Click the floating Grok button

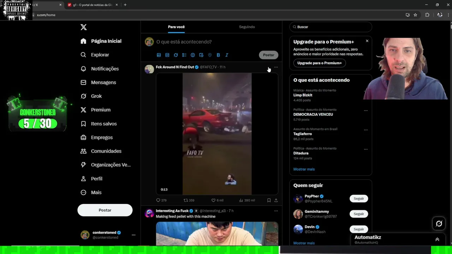439,223
